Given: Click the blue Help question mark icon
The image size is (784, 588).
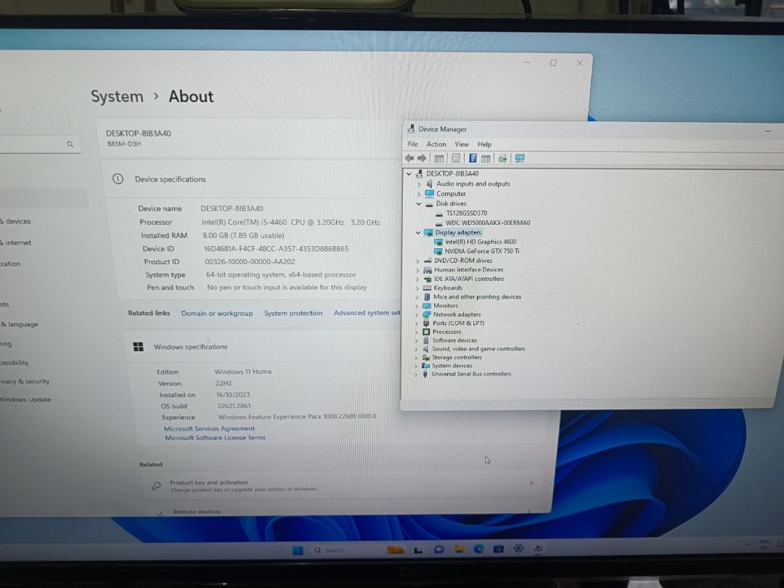Looking at the screenshot, I should point(473,158).
